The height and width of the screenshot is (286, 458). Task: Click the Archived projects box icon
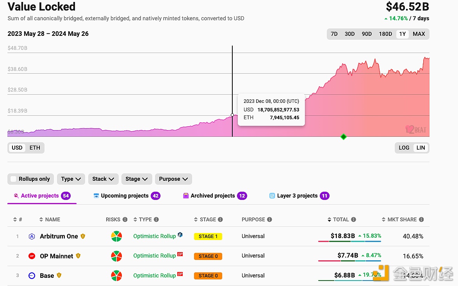tap(186, 196)
